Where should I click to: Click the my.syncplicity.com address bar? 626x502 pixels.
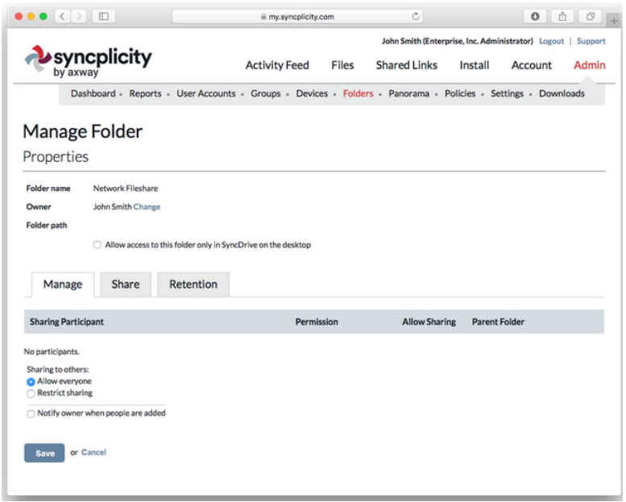point(297,16)
